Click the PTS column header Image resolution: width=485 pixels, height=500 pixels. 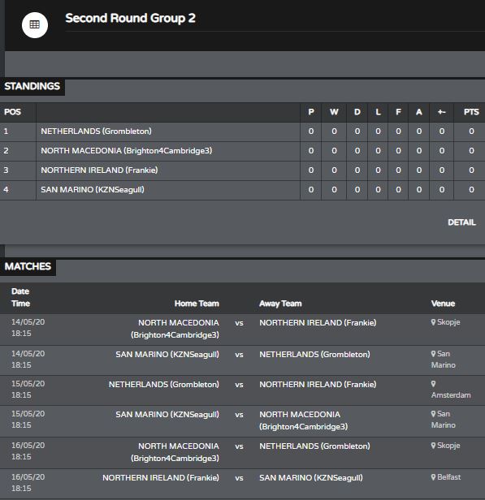[x=471, y=112]
